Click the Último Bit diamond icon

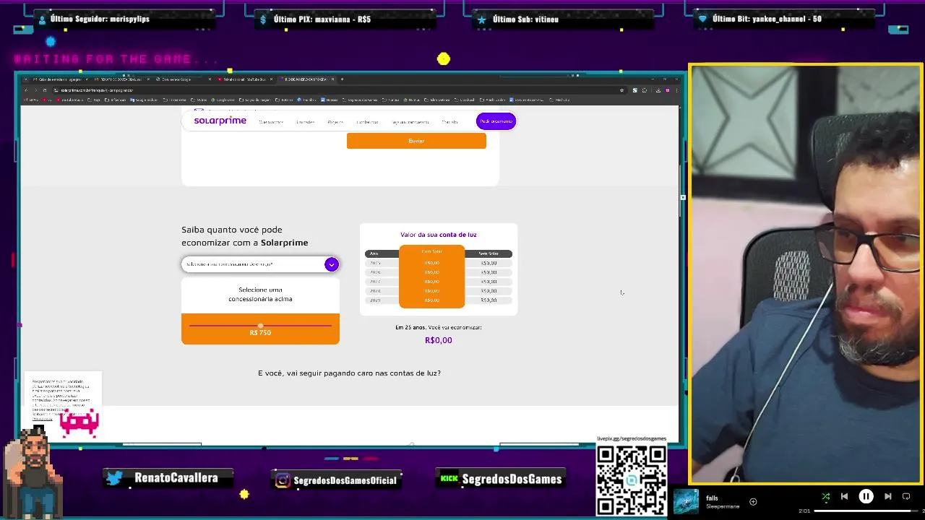click(702, 19)
